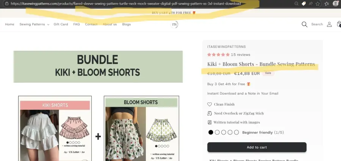The width and height of the screenshot is (341, 161).
Task: Click the site search magnifier icon
Action: [x=304, y=25]
